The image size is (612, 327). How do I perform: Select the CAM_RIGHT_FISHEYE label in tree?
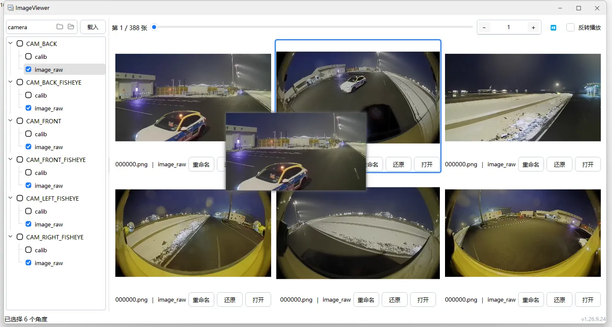pos(55,237)
